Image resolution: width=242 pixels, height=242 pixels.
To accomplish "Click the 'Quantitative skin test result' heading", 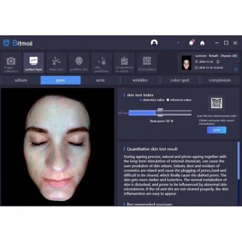I will coord(152,149).
